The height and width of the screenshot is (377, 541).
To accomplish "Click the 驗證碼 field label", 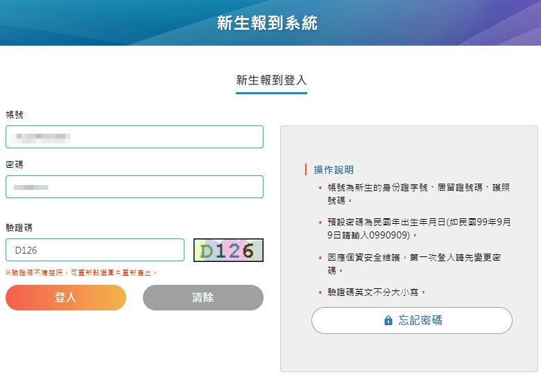I will [x=19, y=227].
